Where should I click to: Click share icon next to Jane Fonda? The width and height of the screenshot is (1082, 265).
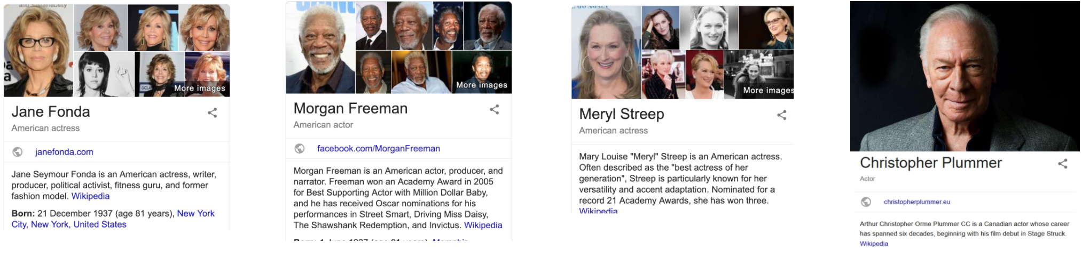[x=212, y=113]
